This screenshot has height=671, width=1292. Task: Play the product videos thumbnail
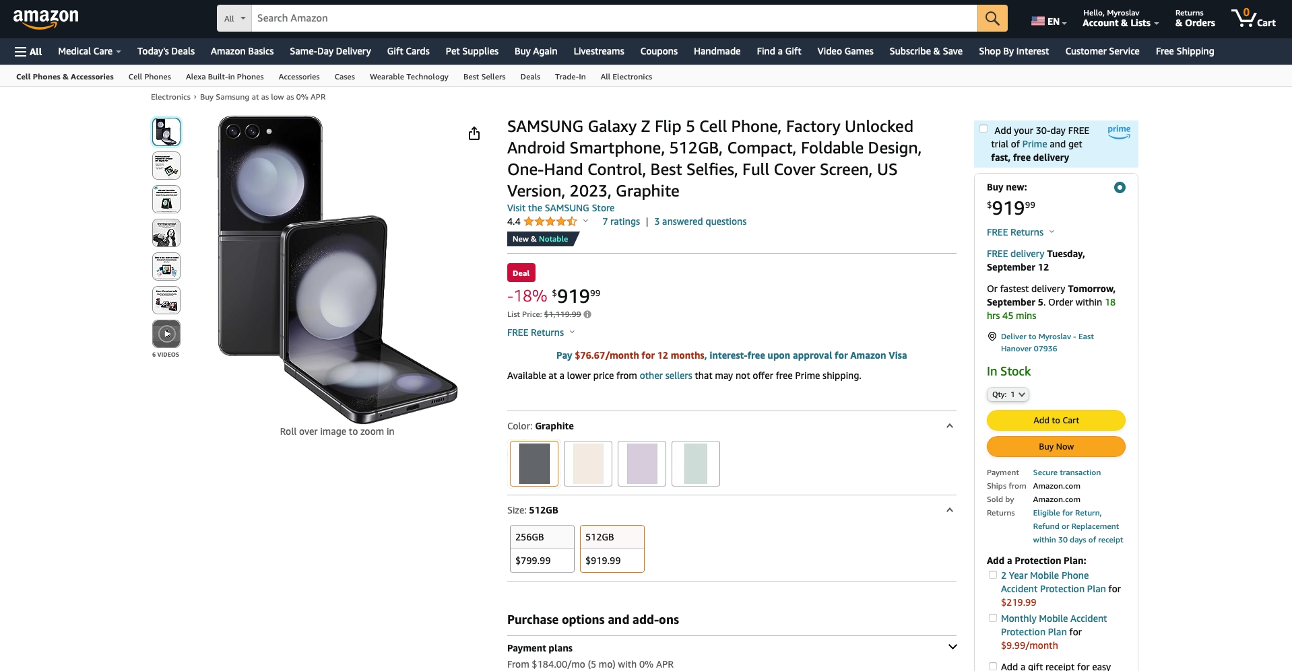tap(166, 334)
